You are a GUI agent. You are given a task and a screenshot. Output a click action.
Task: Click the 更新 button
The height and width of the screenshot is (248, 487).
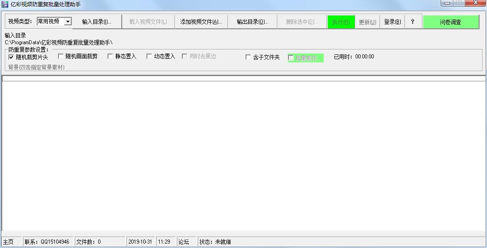pos(367,22)
